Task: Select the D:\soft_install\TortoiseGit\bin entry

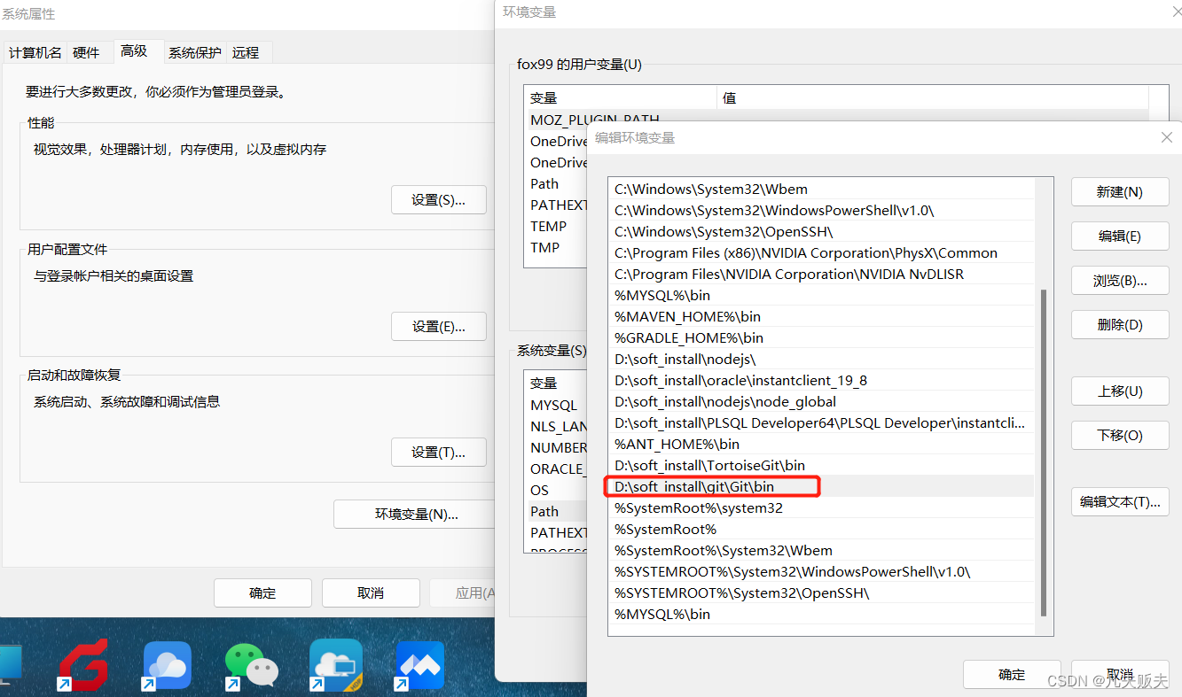Action: [821, 465]
